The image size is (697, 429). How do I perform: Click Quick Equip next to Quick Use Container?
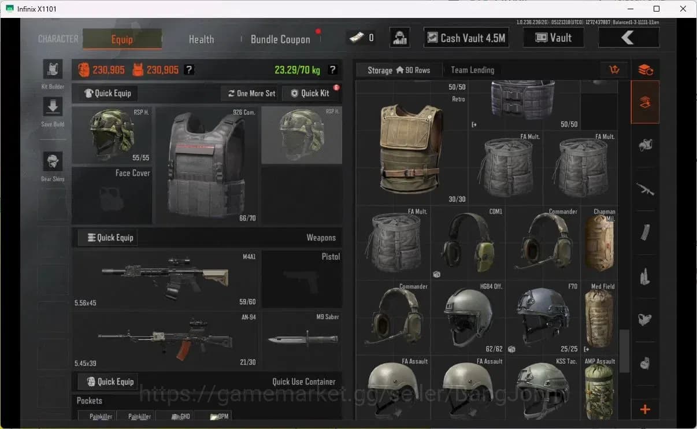[107, 382]
